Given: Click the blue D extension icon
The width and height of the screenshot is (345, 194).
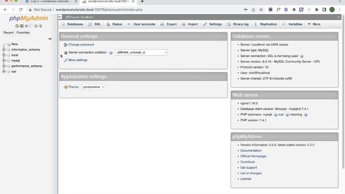Looking at the screenshot, I should click(286, 10).
